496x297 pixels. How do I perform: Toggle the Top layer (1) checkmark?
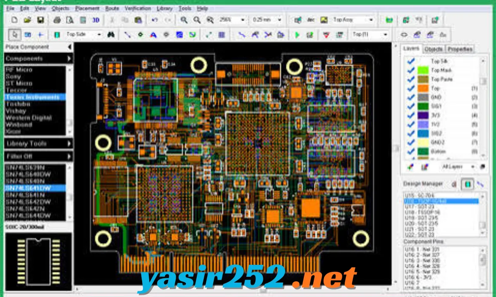pyautogui.click(x=411, y=88)
